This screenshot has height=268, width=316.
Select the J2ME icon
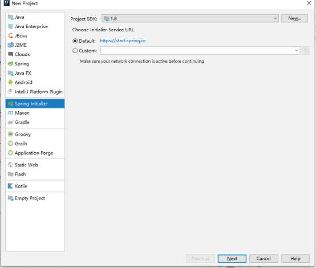[10, 45]
